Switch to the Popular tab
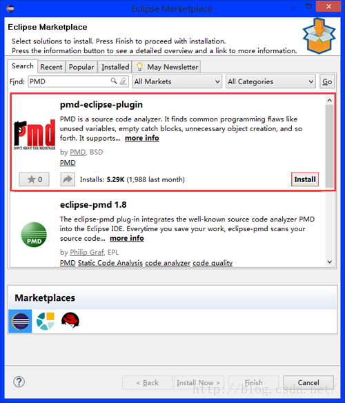Viewport: 345px width, 403px height. pos(81,67)
